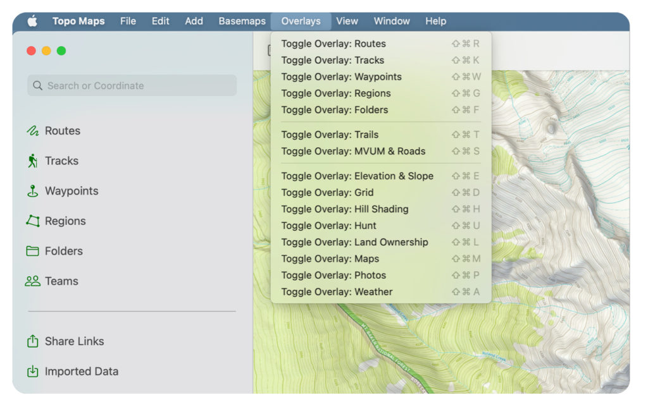Click the Share Links upload icon
The width and height of the screenshot is (648, 407).
(33, 341)
